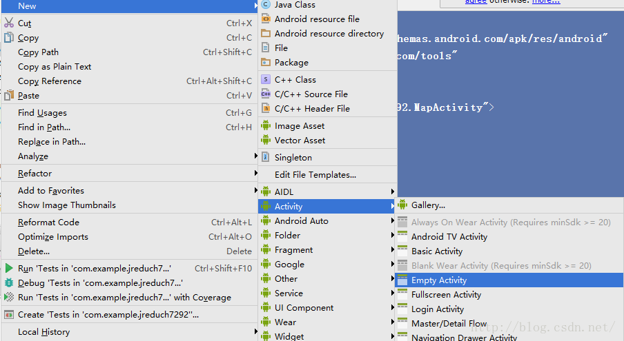Expand the Refactor submenu arrow
The image size is (624, 341).
(255, 174)
